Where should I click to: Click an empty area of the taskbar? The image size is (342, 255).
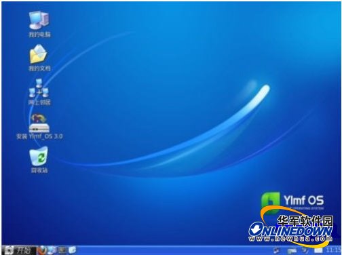click(174, 250)
